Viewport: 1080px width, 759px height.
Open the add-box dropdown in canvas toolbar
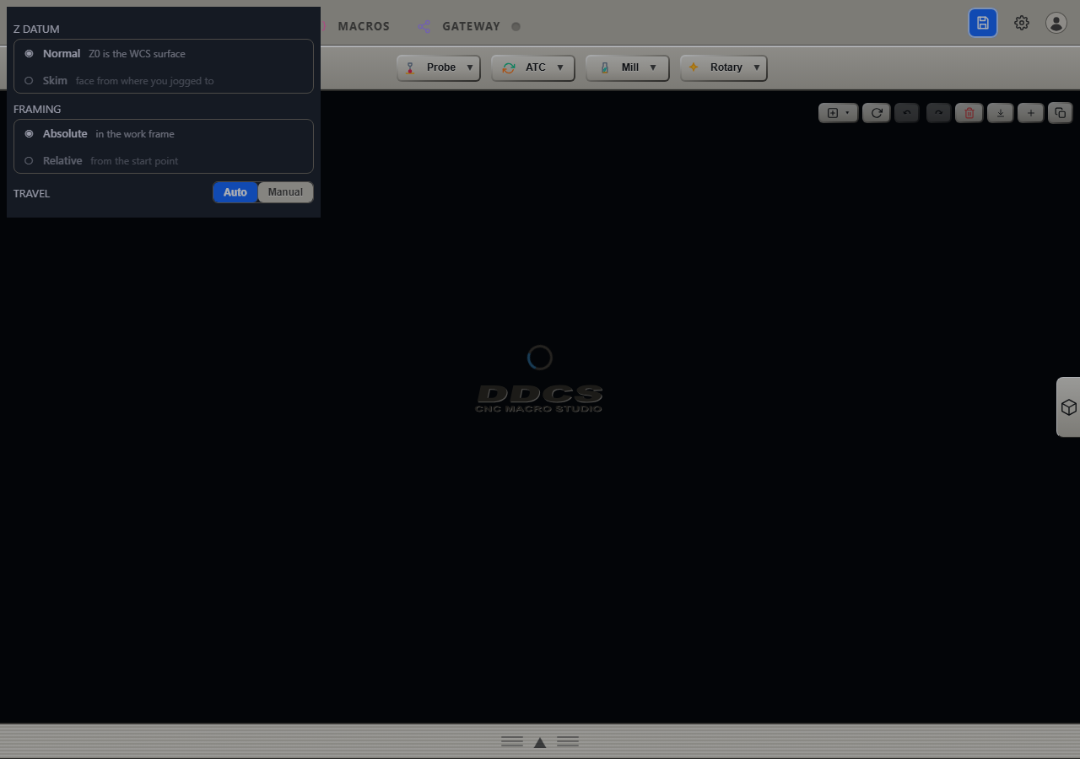(838, 112)
